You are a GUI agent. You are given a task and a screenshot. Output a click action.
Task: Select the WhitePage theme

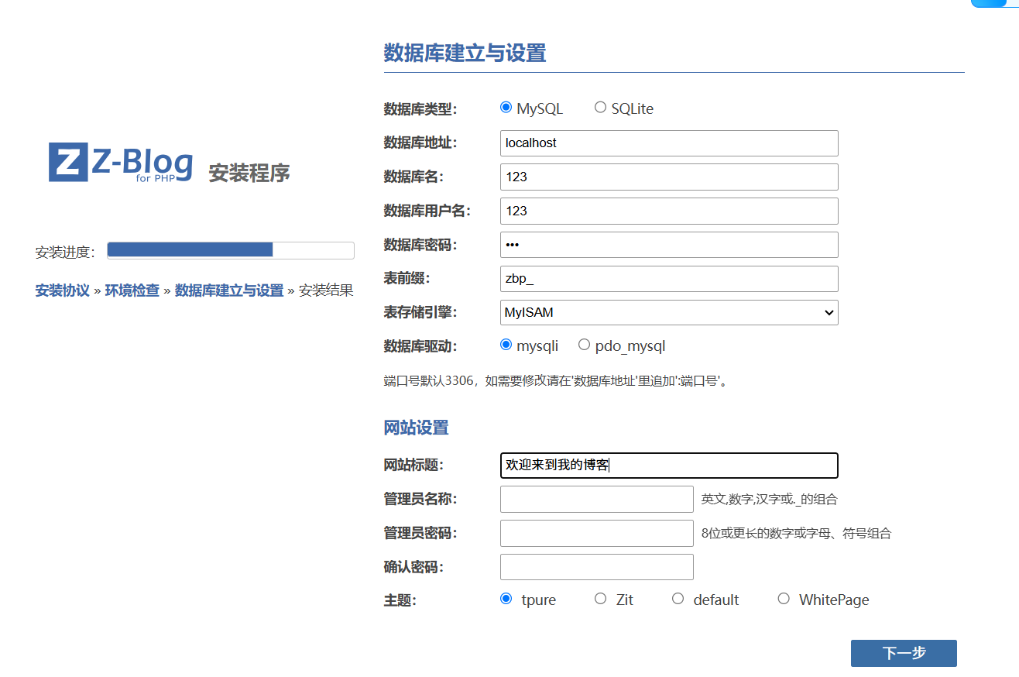(784, 599)
